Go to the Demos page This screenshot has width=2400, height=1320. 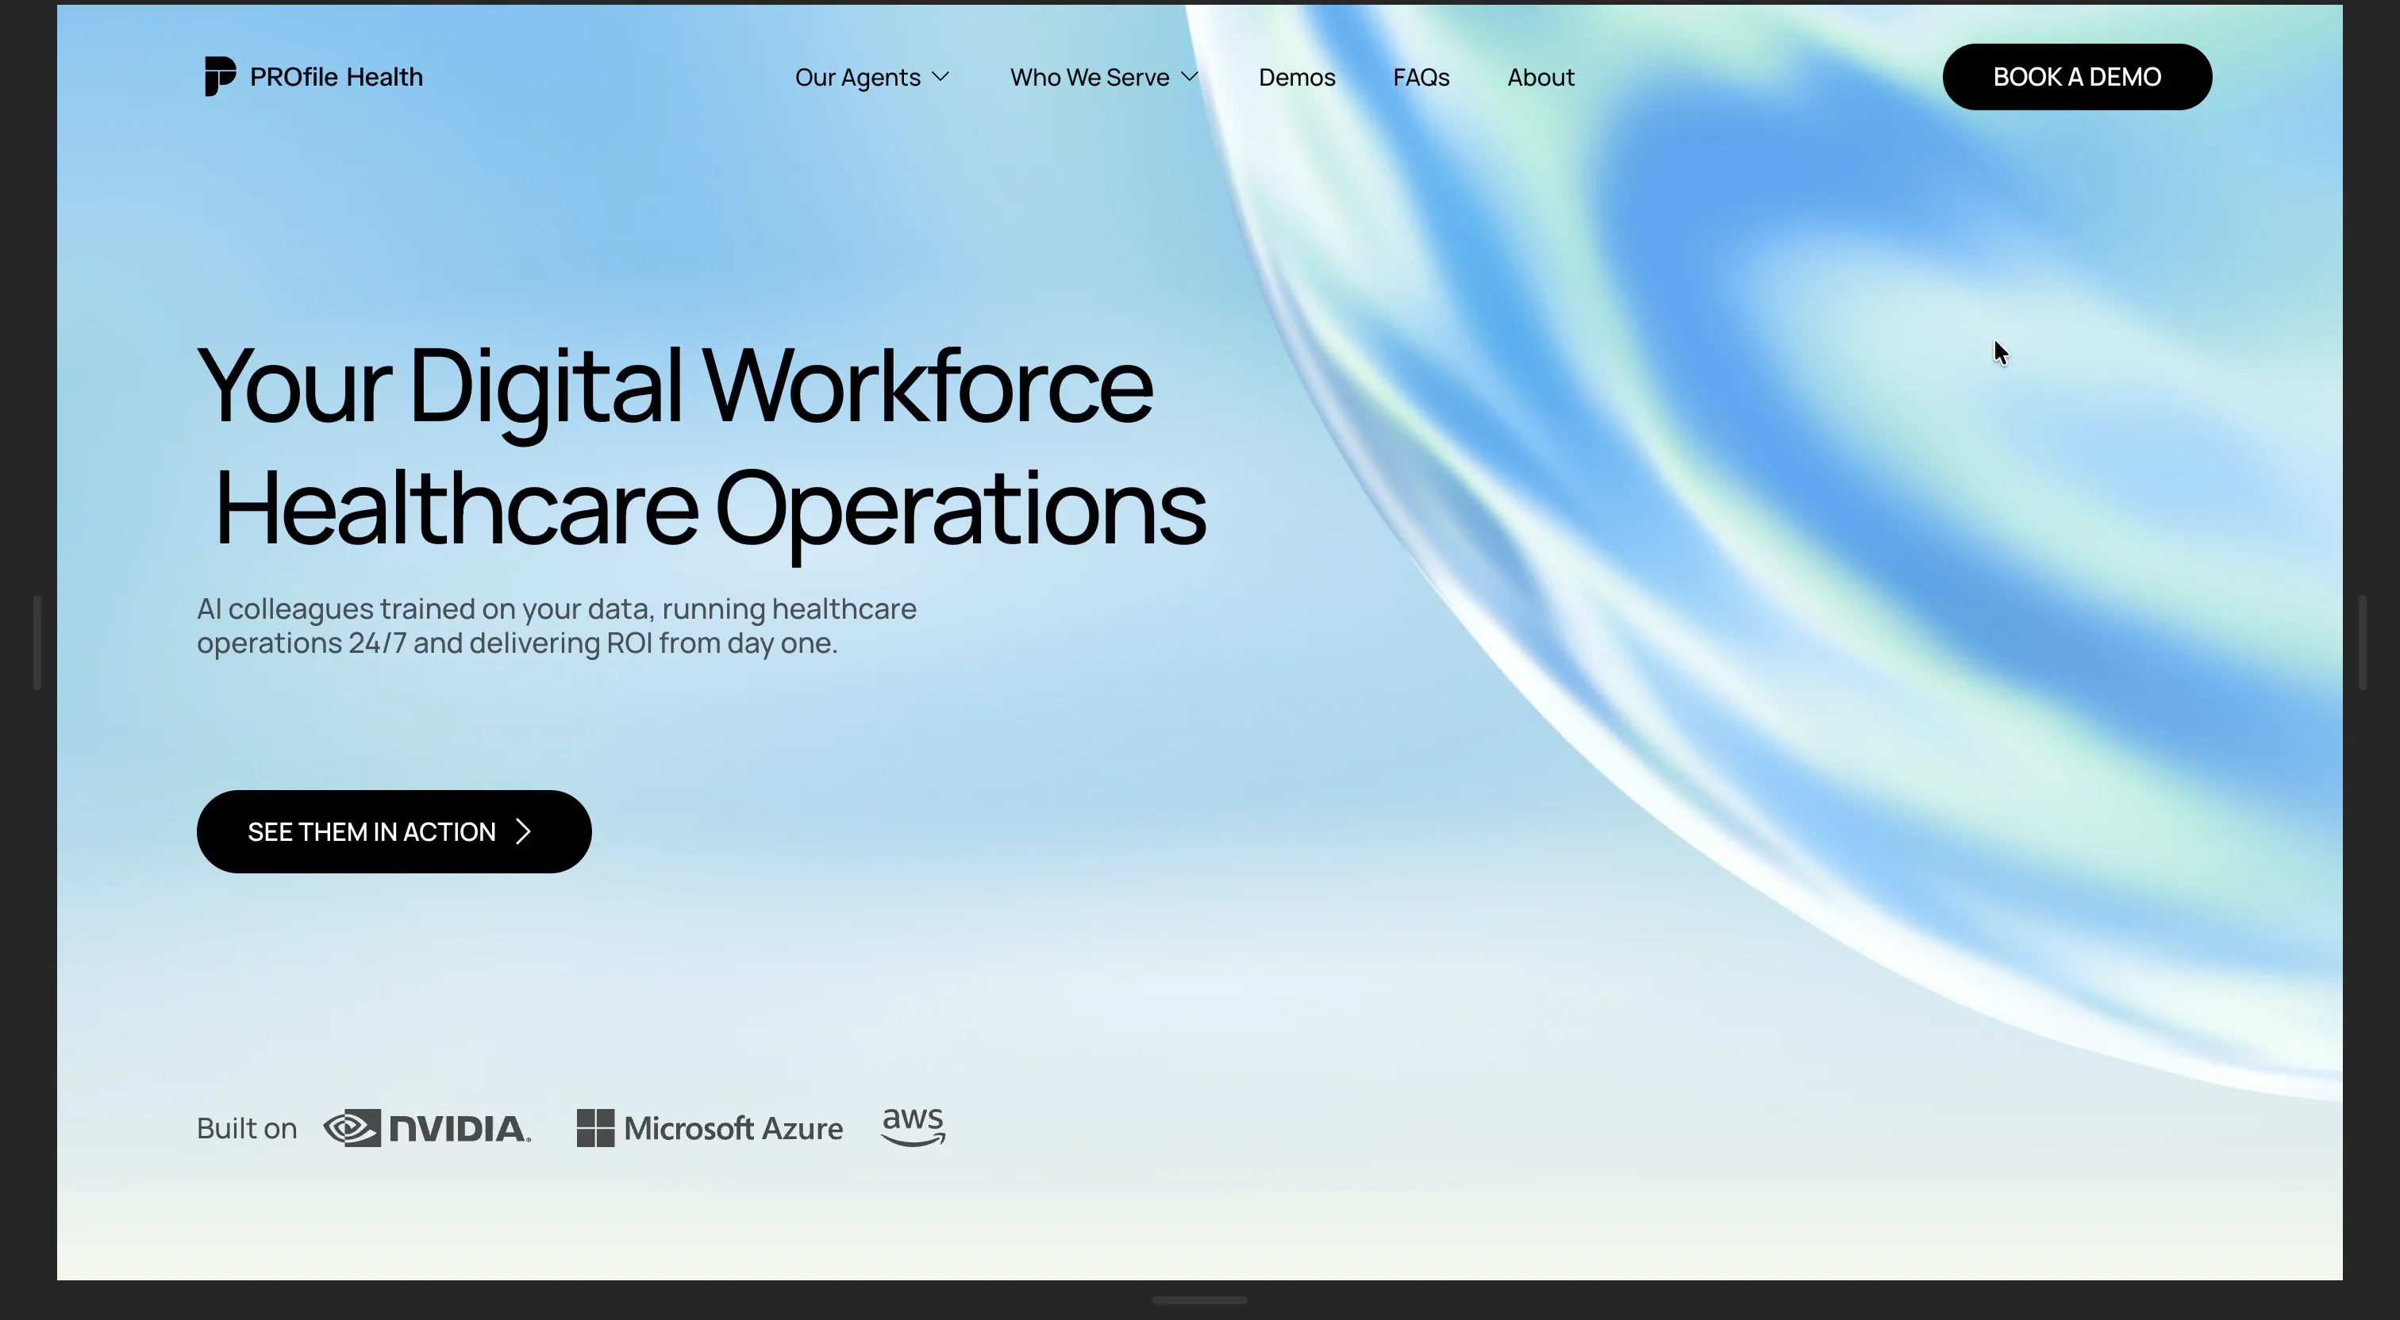coord(1297,77)
